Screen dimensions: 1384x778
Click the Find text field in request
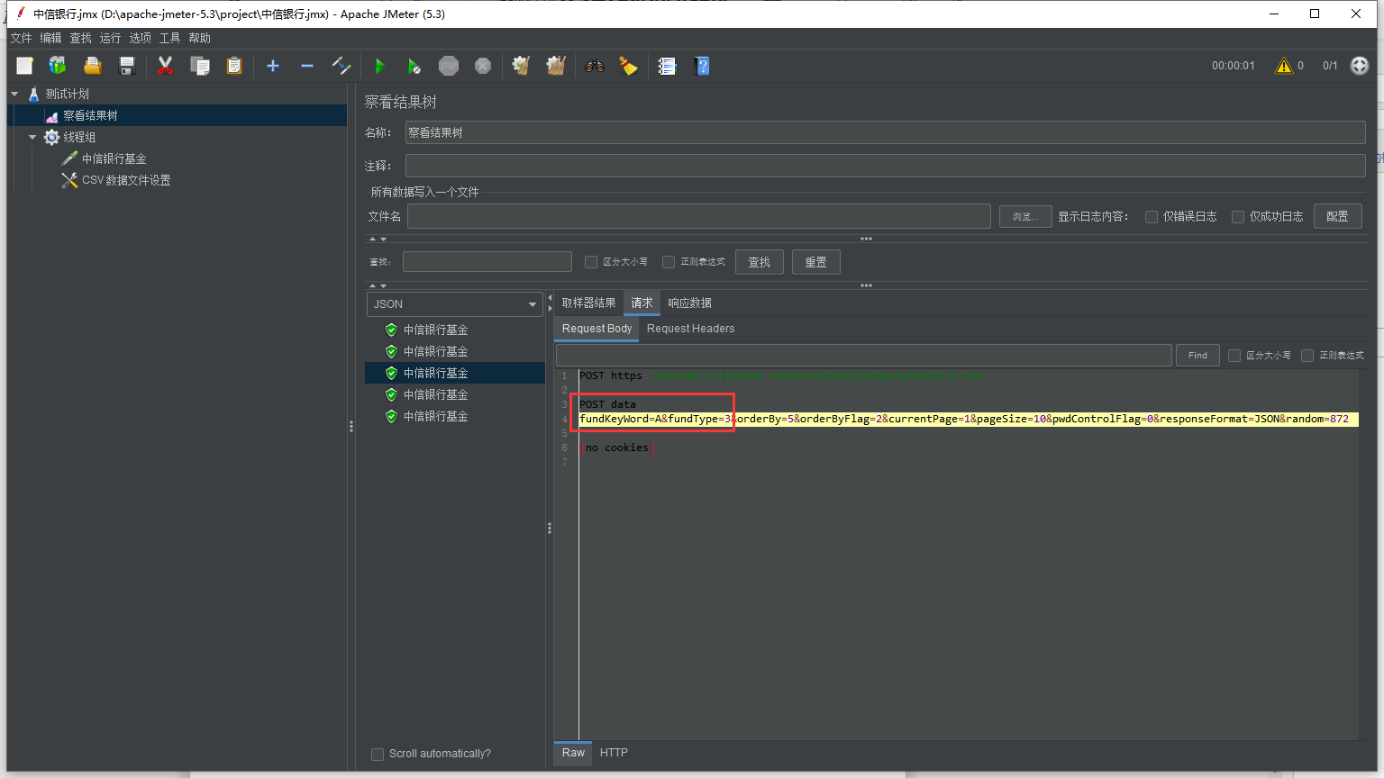point(863,356)
